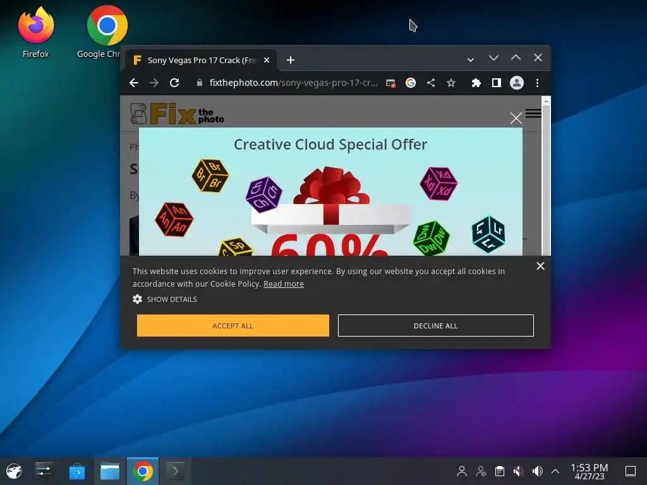Image resolution: width=647 pixels, height=485 pixels.
Task: Open the Extensions puzzle icon
Action: point(476,83)
